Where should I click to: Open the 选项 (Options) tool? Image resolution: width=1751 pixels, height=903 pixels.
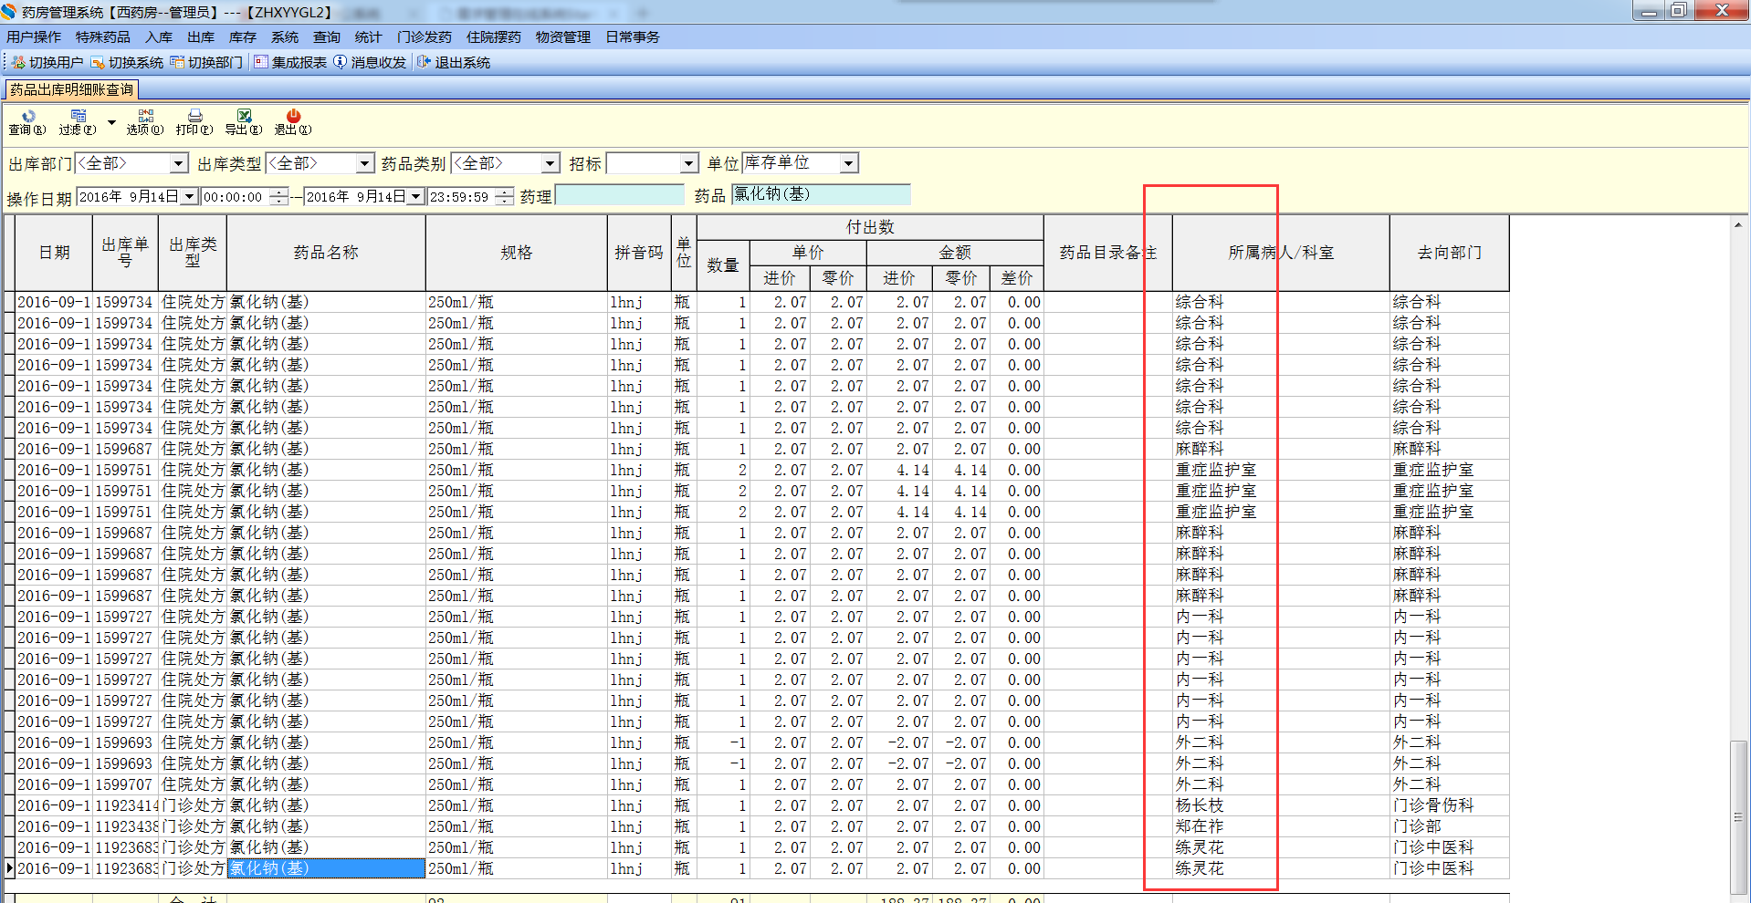click(x=145, y=117)
